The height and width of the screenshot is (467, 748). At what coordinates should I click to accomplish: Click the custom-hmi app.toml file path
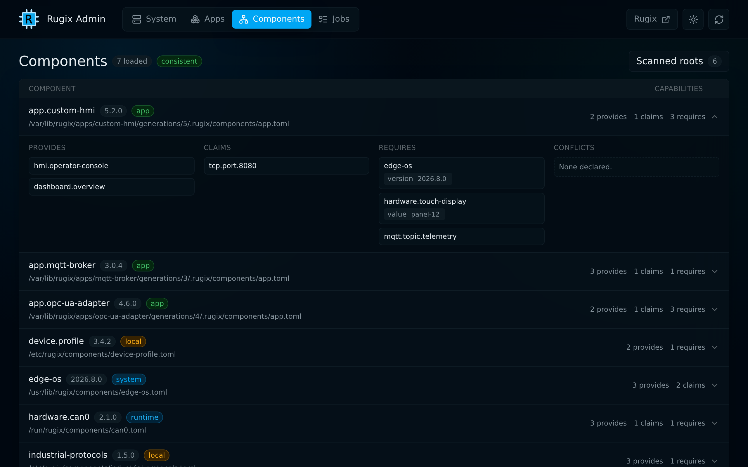159,124
